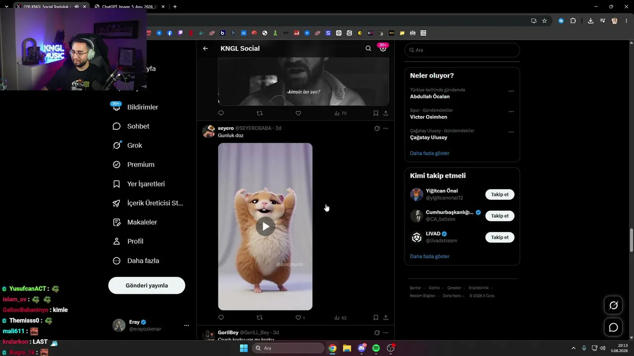This screenshot has height=356, width=634.
Task: Open Bildirimler notifications in sidebar
Action: (136, 107)
